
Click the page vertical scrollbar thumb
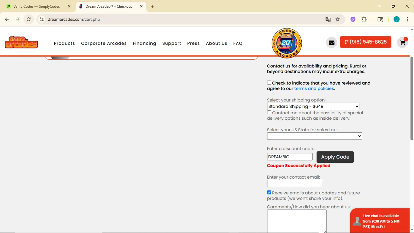412,98
